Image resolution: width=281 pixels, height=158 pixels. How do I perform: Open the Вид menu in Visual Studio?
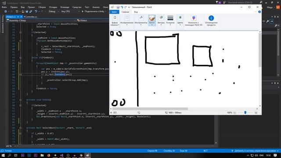pos(22,7)
